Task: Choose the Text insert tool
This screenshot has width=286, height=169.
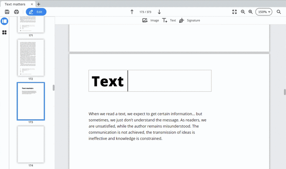Action: point(169,20)
